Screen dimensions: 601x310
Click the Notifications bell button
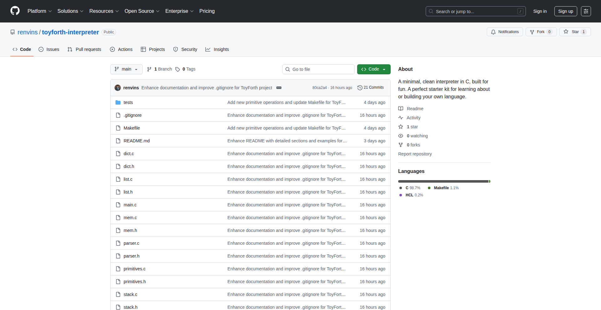[x=505, y=32]
